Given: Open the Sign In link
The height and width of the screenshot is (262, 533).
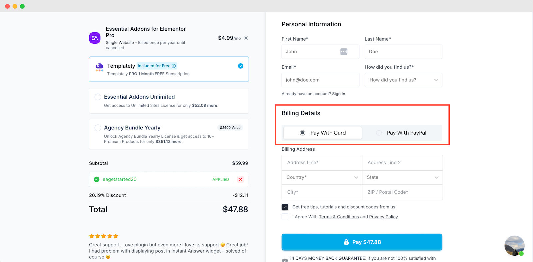Looking at the screenshot, I should pos(338,94).
